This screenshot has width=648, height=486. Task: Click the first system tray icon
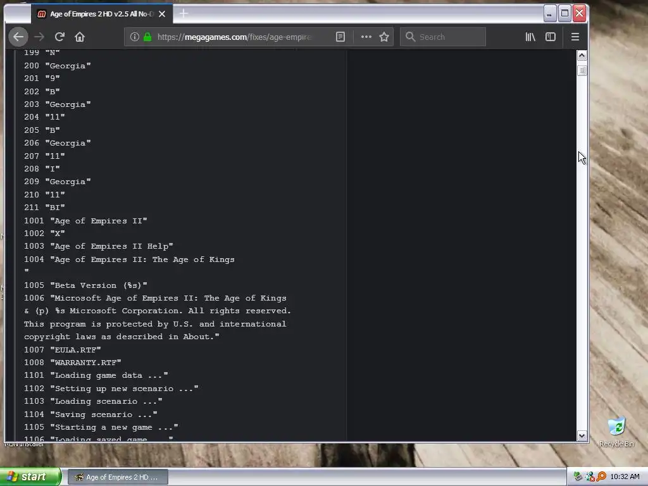(x=578, y=477)
